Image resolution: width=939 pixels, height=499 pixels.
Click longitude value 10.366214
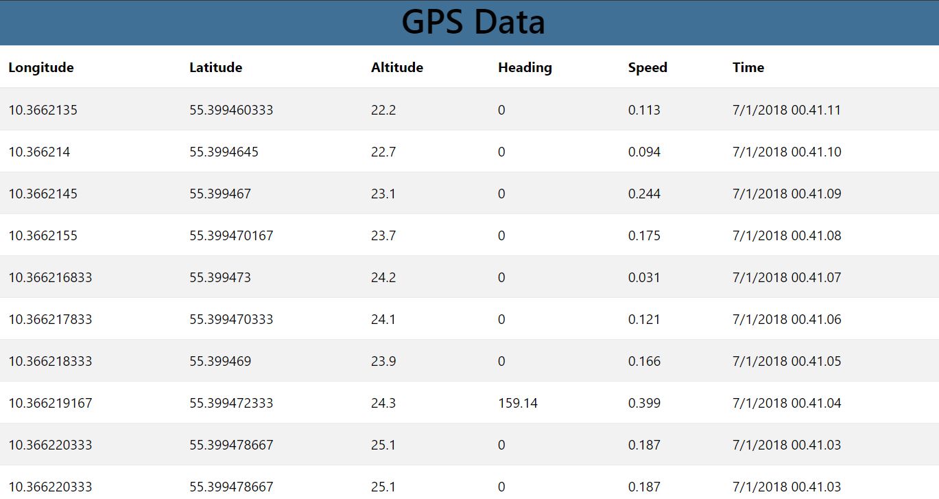pyautogui.click(x=39, y=152)
